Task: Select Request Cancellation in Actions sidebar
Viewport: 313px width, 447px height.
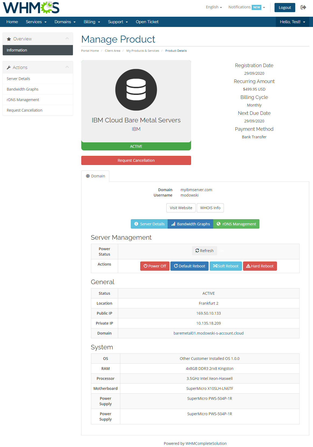Action: [38, 110]
